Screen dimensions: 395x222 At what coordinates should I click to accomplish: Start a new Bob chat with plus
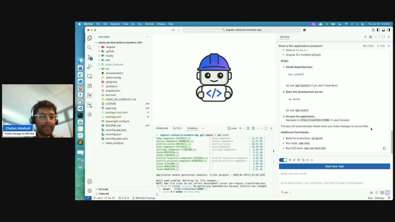tap(365, 37)
